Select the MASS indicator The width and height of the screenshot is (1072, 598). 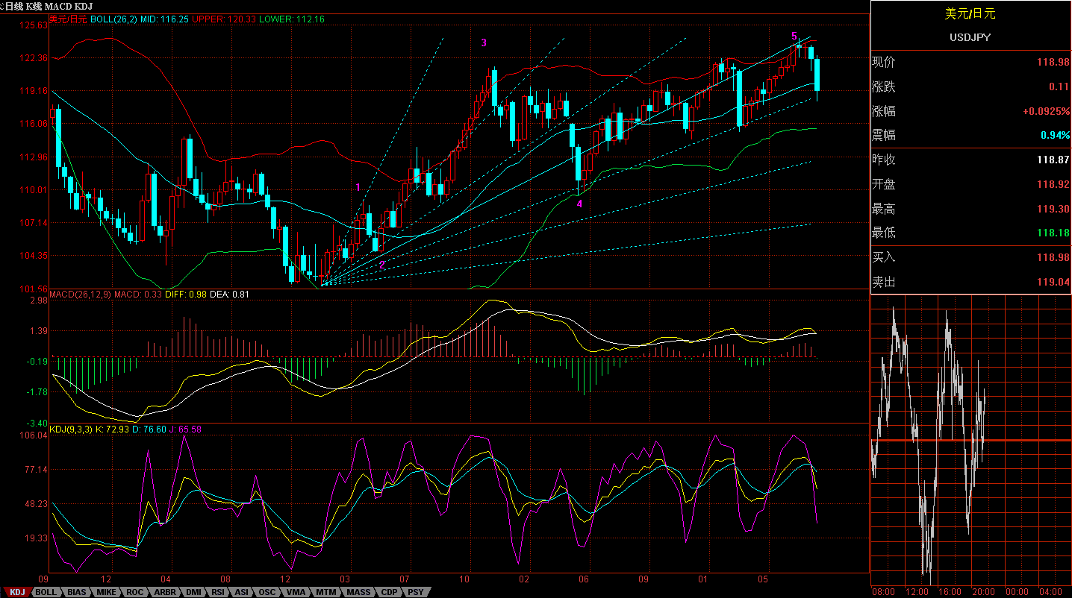pos(357,591)
